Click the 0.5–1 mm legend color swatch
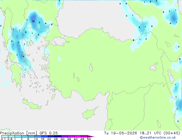Viewport: 182px width, 140px height. (x=11, y=136)
